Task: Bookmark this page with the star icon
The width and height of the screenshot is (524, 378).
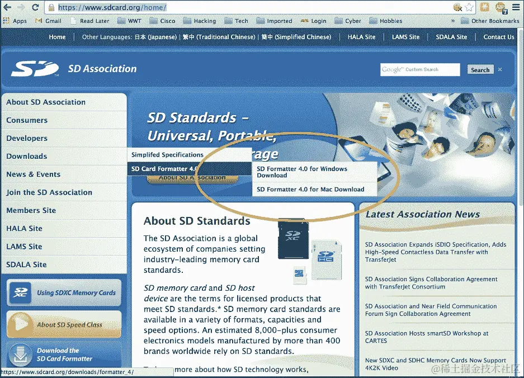Action: coord(469,7)
